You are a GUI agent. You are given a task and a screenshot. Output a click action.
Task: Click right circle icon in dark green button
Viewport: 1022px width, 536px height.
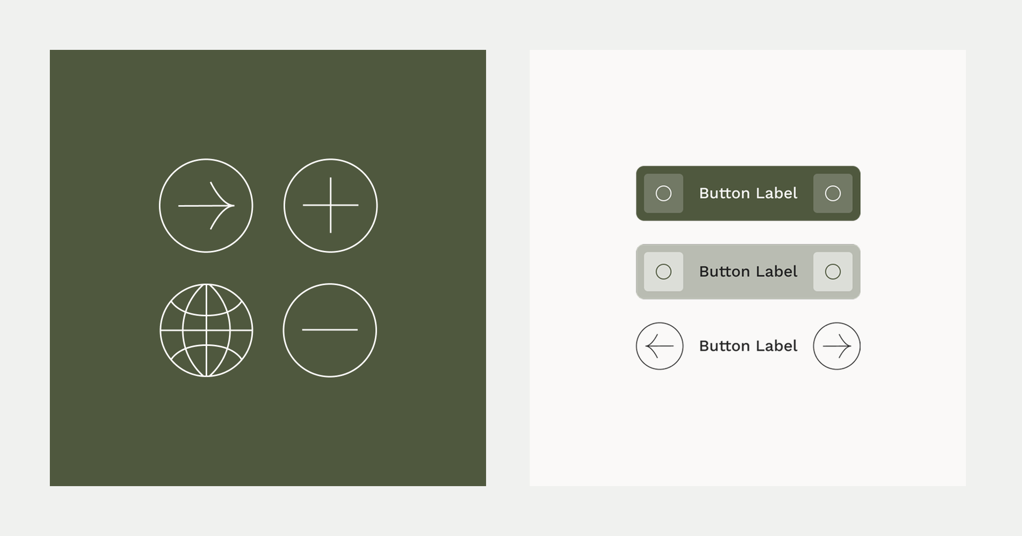[x=833, y=193]
